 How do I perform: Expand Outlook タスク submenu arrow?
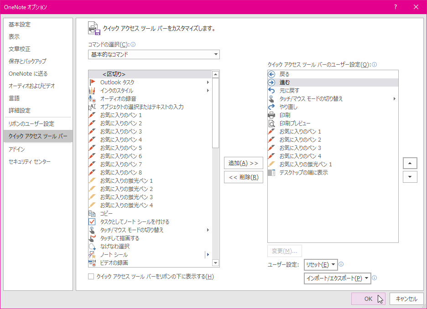pos(208,82)
